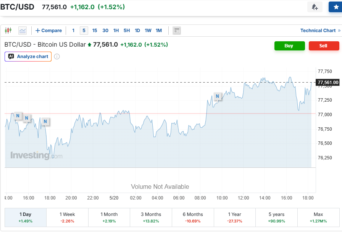Viewport: 342px width, 232px height.
Task: Select the 1H chart interval
Action: (116, 31)
